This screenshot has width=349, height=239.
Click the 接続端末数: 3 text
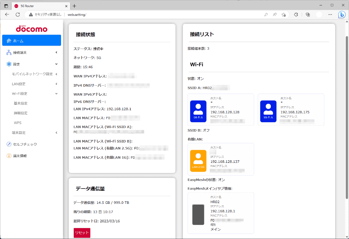coord(198,49)
